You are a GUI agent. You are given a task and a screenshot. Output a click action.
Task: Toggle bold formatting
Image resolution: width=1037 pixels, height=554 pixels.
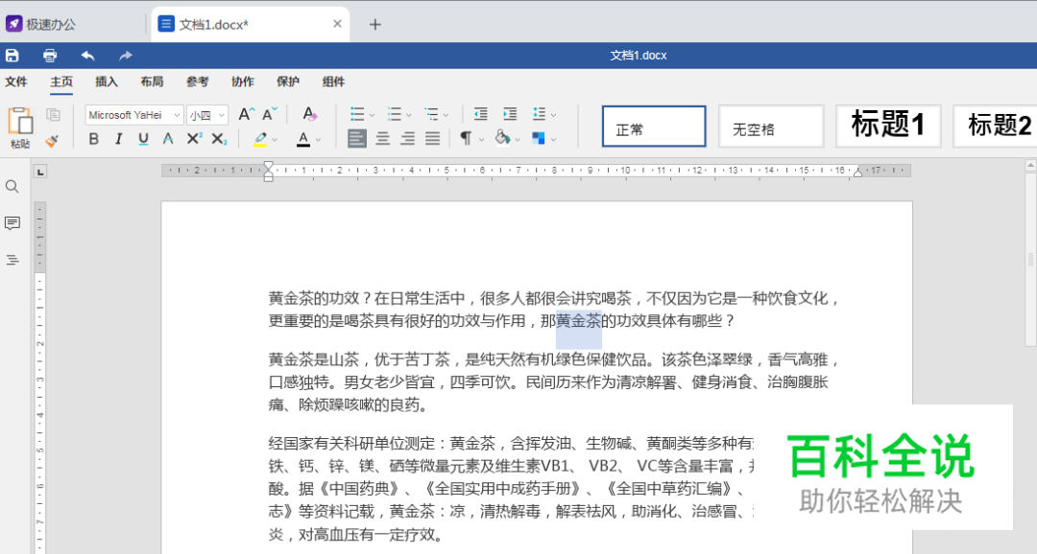93,140
